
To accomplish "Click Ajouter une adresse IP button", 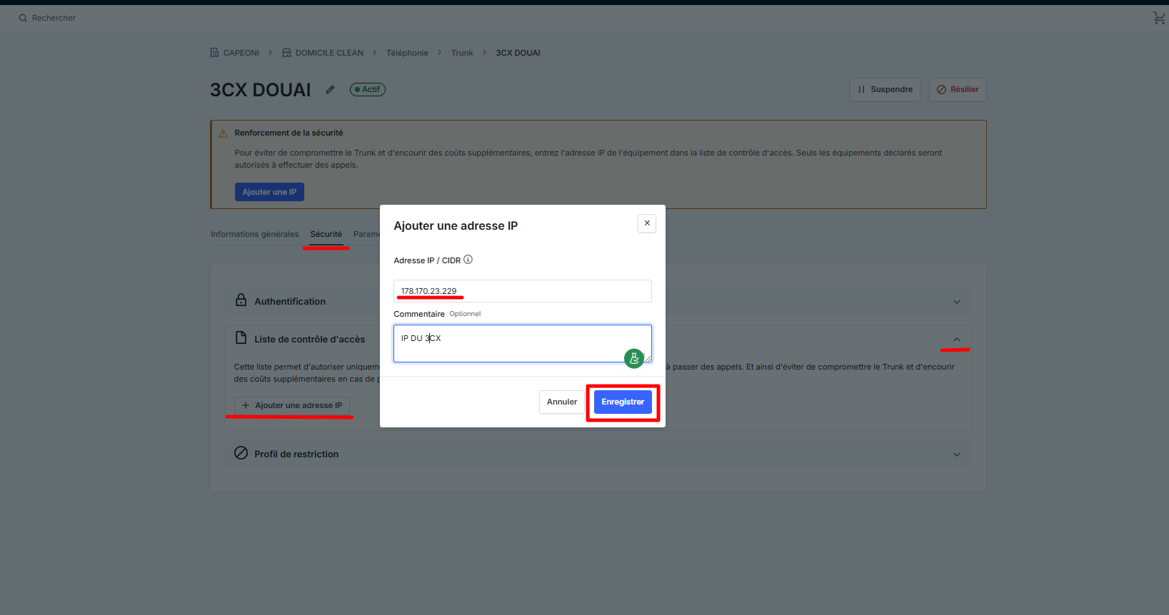I will (292, 405).
